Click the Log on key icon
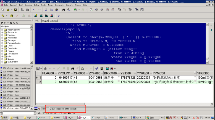Screen dimensions: 215x120 tap(3, 16)
